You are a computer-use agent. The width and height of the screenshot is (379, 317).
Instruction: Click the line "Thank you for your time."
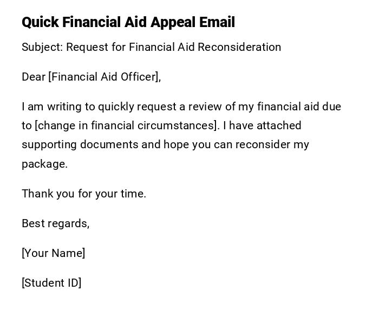coord(84,194)
